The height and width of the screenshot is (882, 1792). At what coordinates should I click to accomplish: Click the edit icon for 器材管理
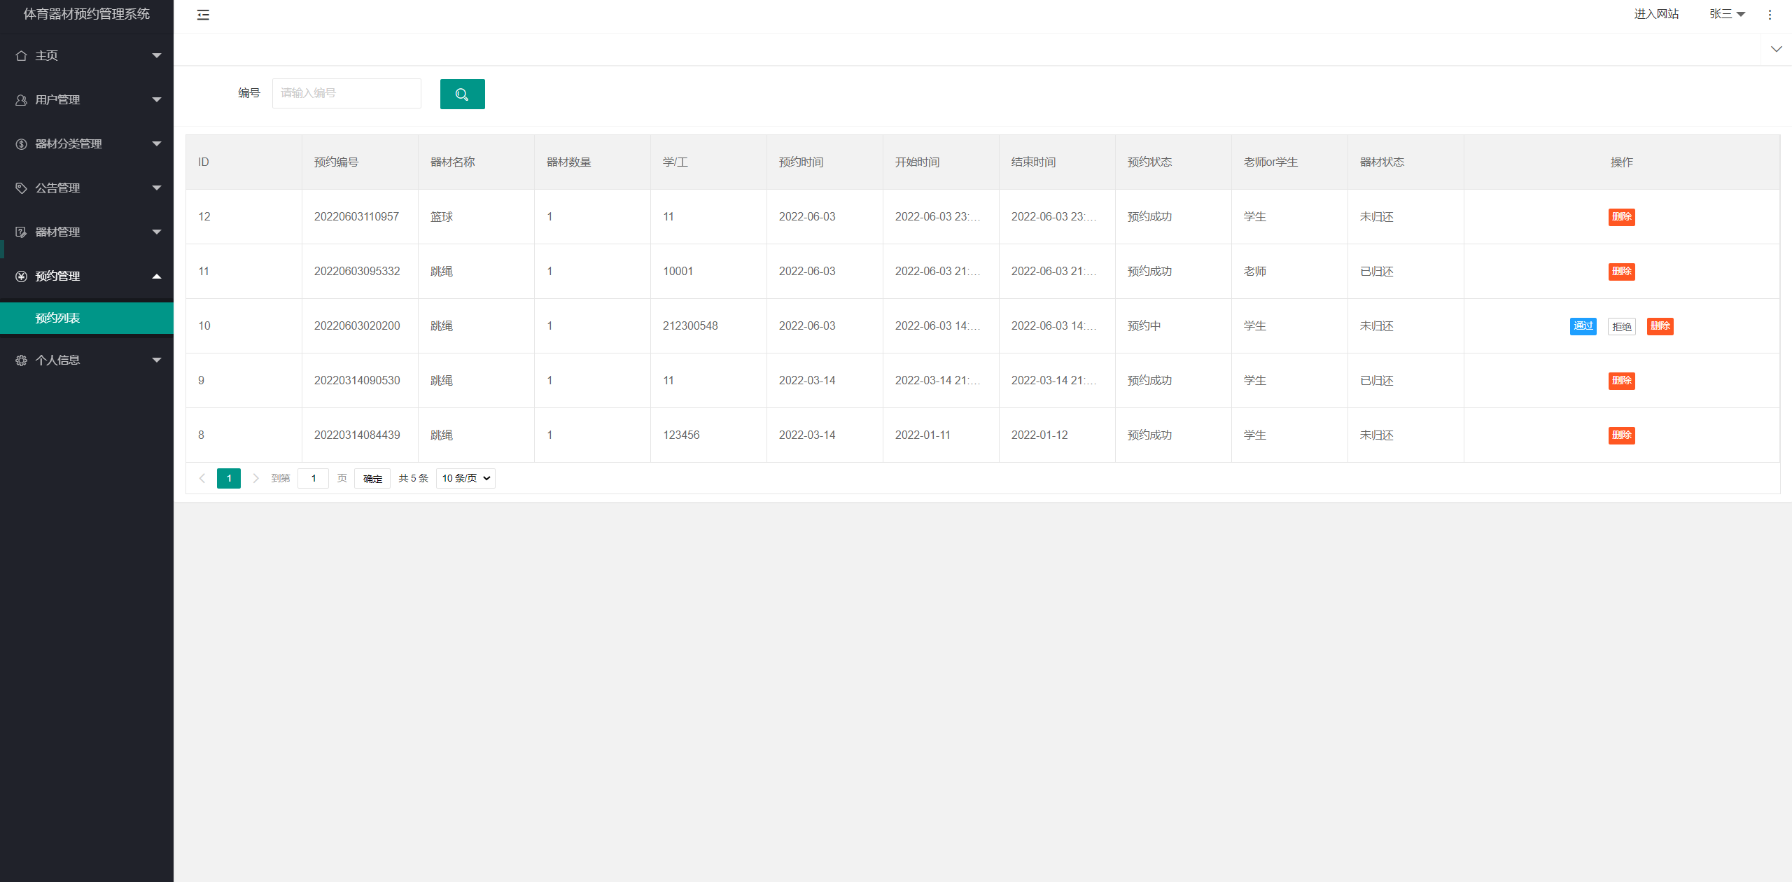[x=21, y=232]
